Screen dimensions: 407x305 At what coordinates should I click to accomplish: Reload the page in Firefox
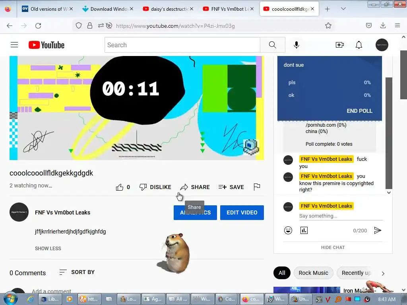click(38, 26)
